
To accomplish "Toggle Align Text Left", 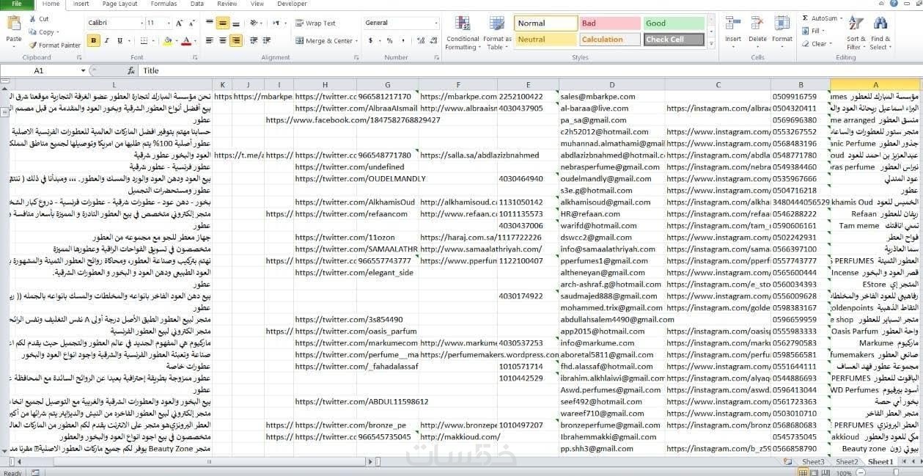I will tap(210, 41).
